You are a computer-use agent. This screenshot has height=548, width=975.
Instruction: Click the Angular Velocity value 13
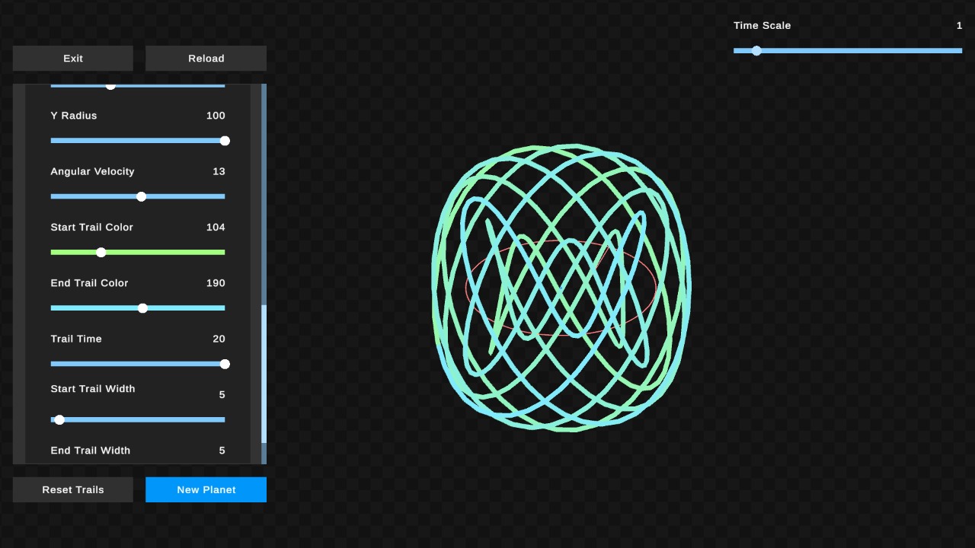tap(219, 171)
